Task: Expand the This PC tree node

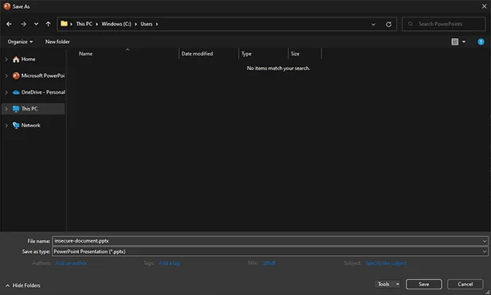Action: click(6, 109)
